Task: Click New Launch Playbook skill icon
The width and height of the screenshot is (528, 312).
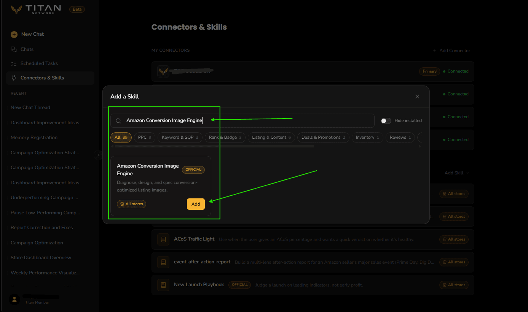Action: coord(163,285)
